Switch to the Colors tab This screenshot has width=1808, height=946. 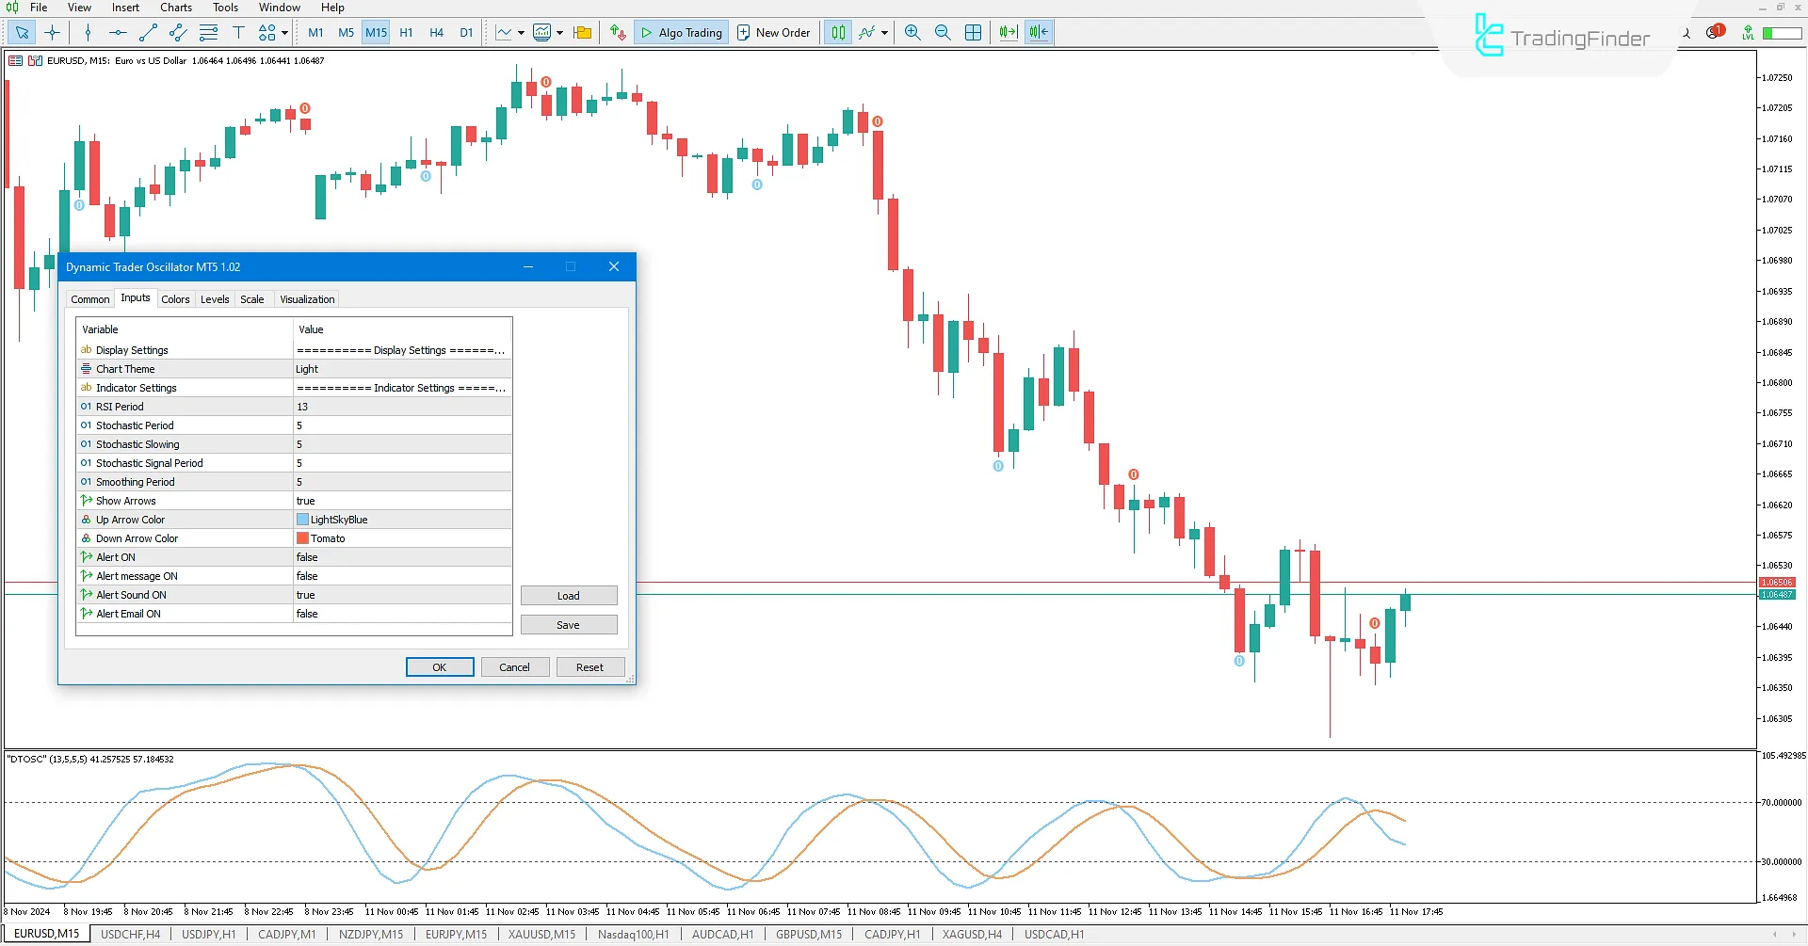click(175, 298)
